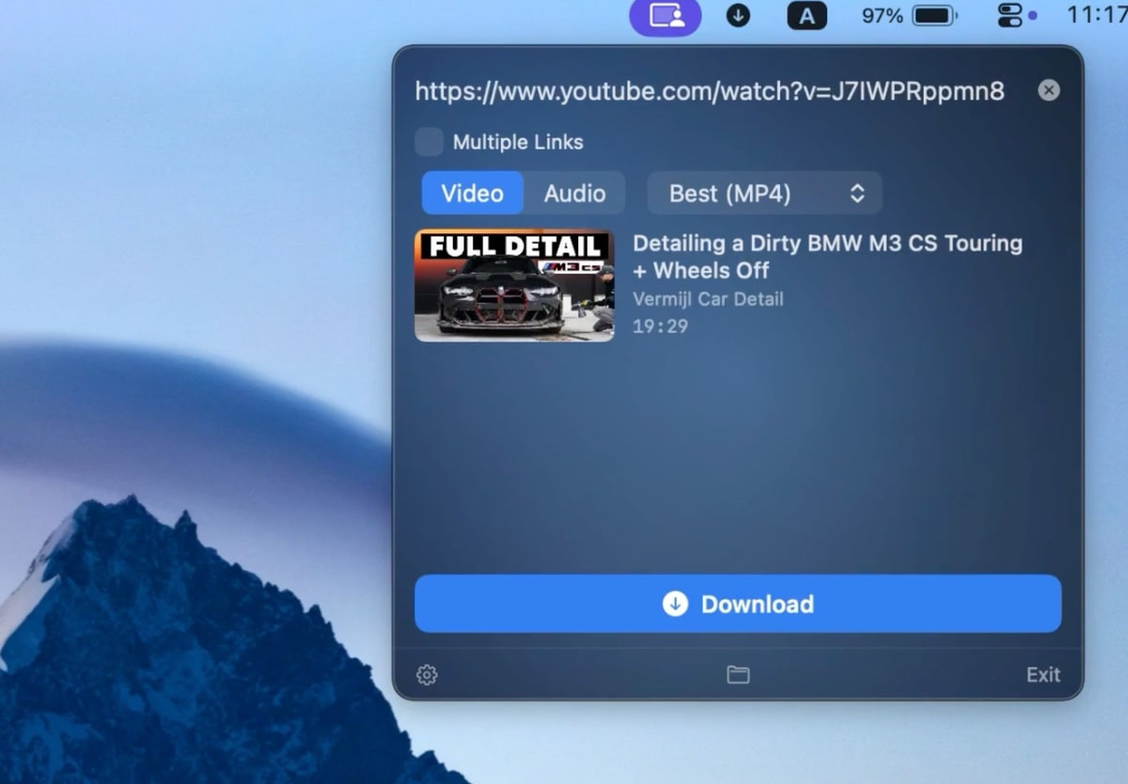Click the video title Detailing a Dirty BMW
This screenshot has height=784, width=1128.
(x=827, y=257)
